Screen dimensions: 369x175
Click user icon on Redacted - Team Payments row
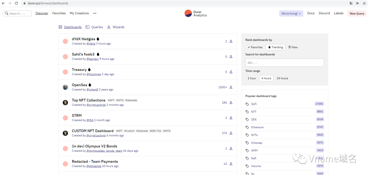(231, 164)
